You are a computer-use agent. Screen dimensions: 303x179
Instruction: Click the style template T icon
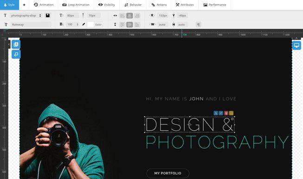click(5, 15)
